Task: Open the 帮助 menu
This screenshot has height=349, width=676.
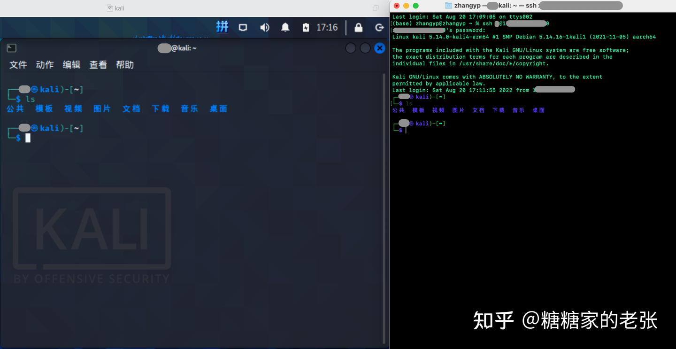Action: tap(125, 65)
